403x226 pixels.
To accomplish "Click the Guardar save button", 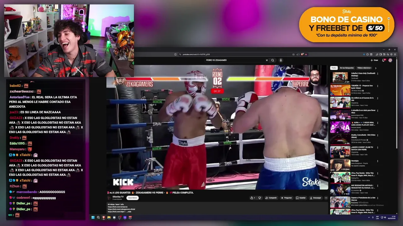I will (x=301, y=198).
